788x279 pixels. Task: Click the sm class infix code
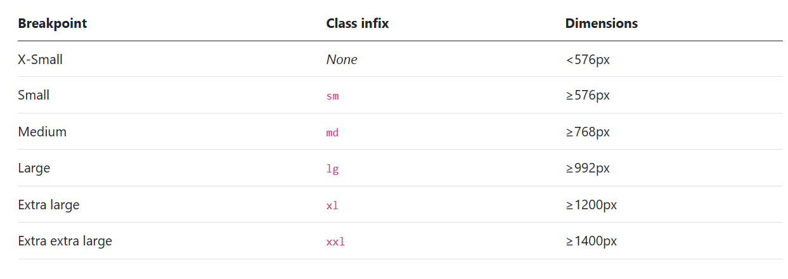(333, 96)
